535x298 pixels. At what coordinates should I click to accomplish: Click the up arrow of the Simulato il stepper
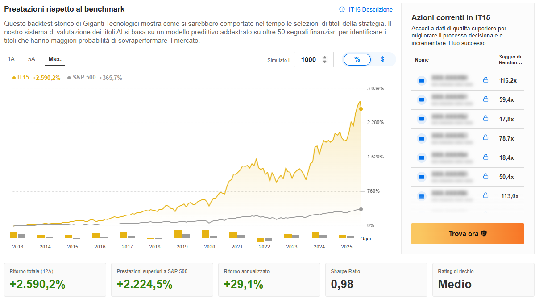click(325, 58)
